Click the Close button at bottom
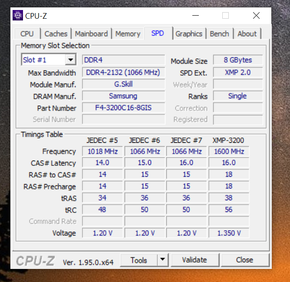The height and width of the screenshot is (282, 290). [x=245, y=260]
